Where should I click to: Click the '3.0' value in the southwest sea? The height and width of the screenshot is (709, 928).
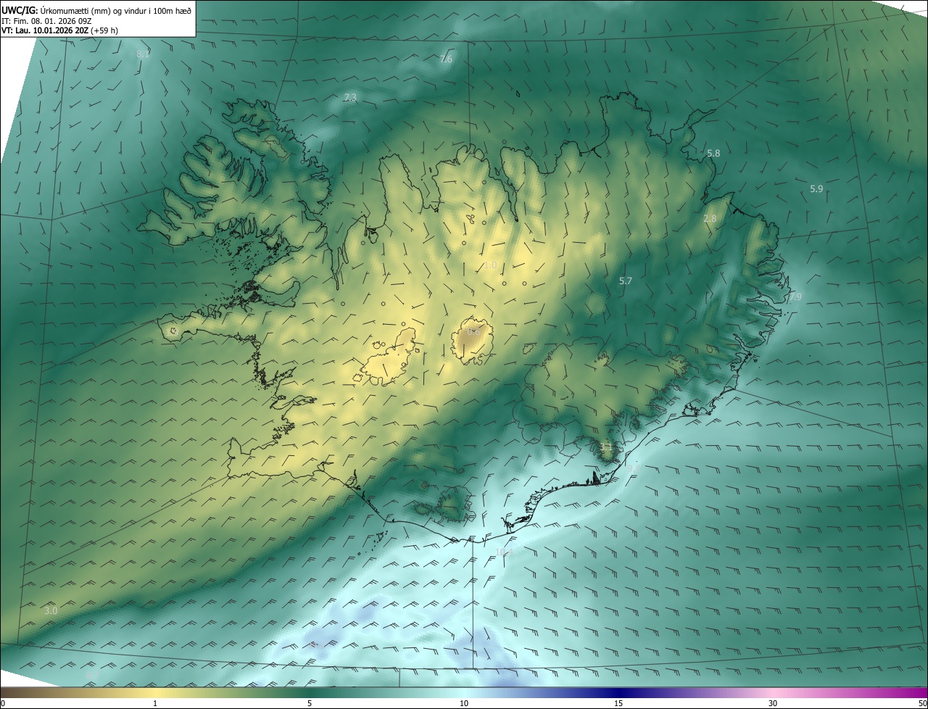[51, 611]
